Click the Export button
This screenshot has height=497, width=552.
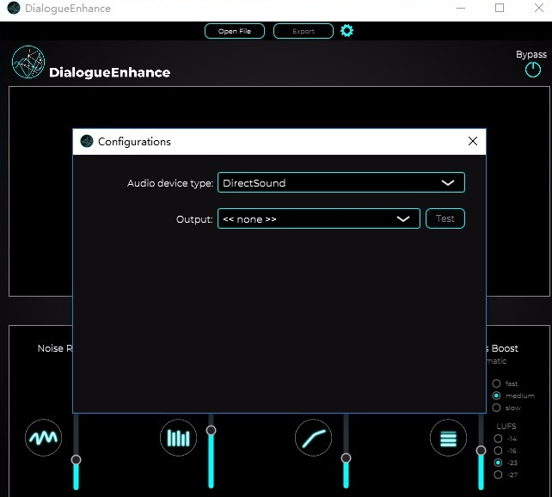click(304, 31)
